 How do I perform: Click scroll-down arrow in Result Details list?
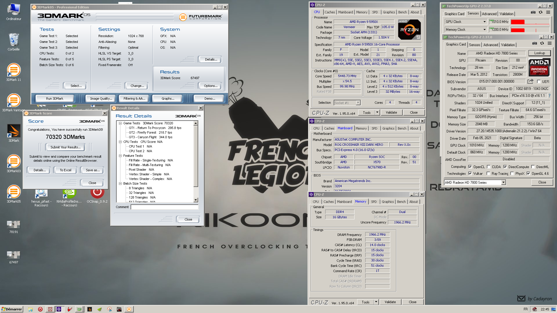point(196,200)
